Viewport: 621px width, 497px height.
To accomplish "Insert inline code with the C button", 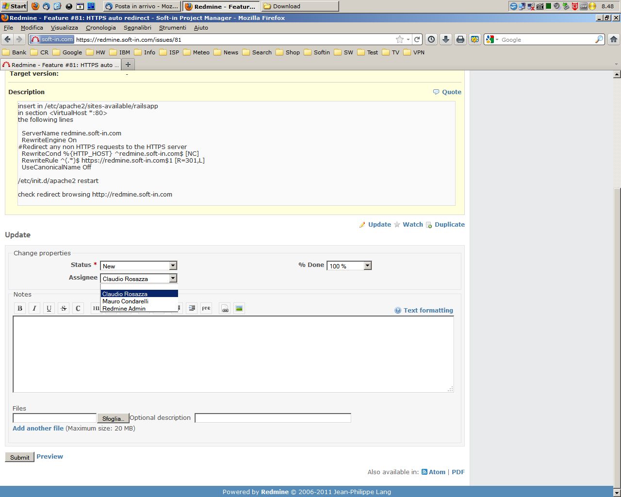I will (78, 308).
